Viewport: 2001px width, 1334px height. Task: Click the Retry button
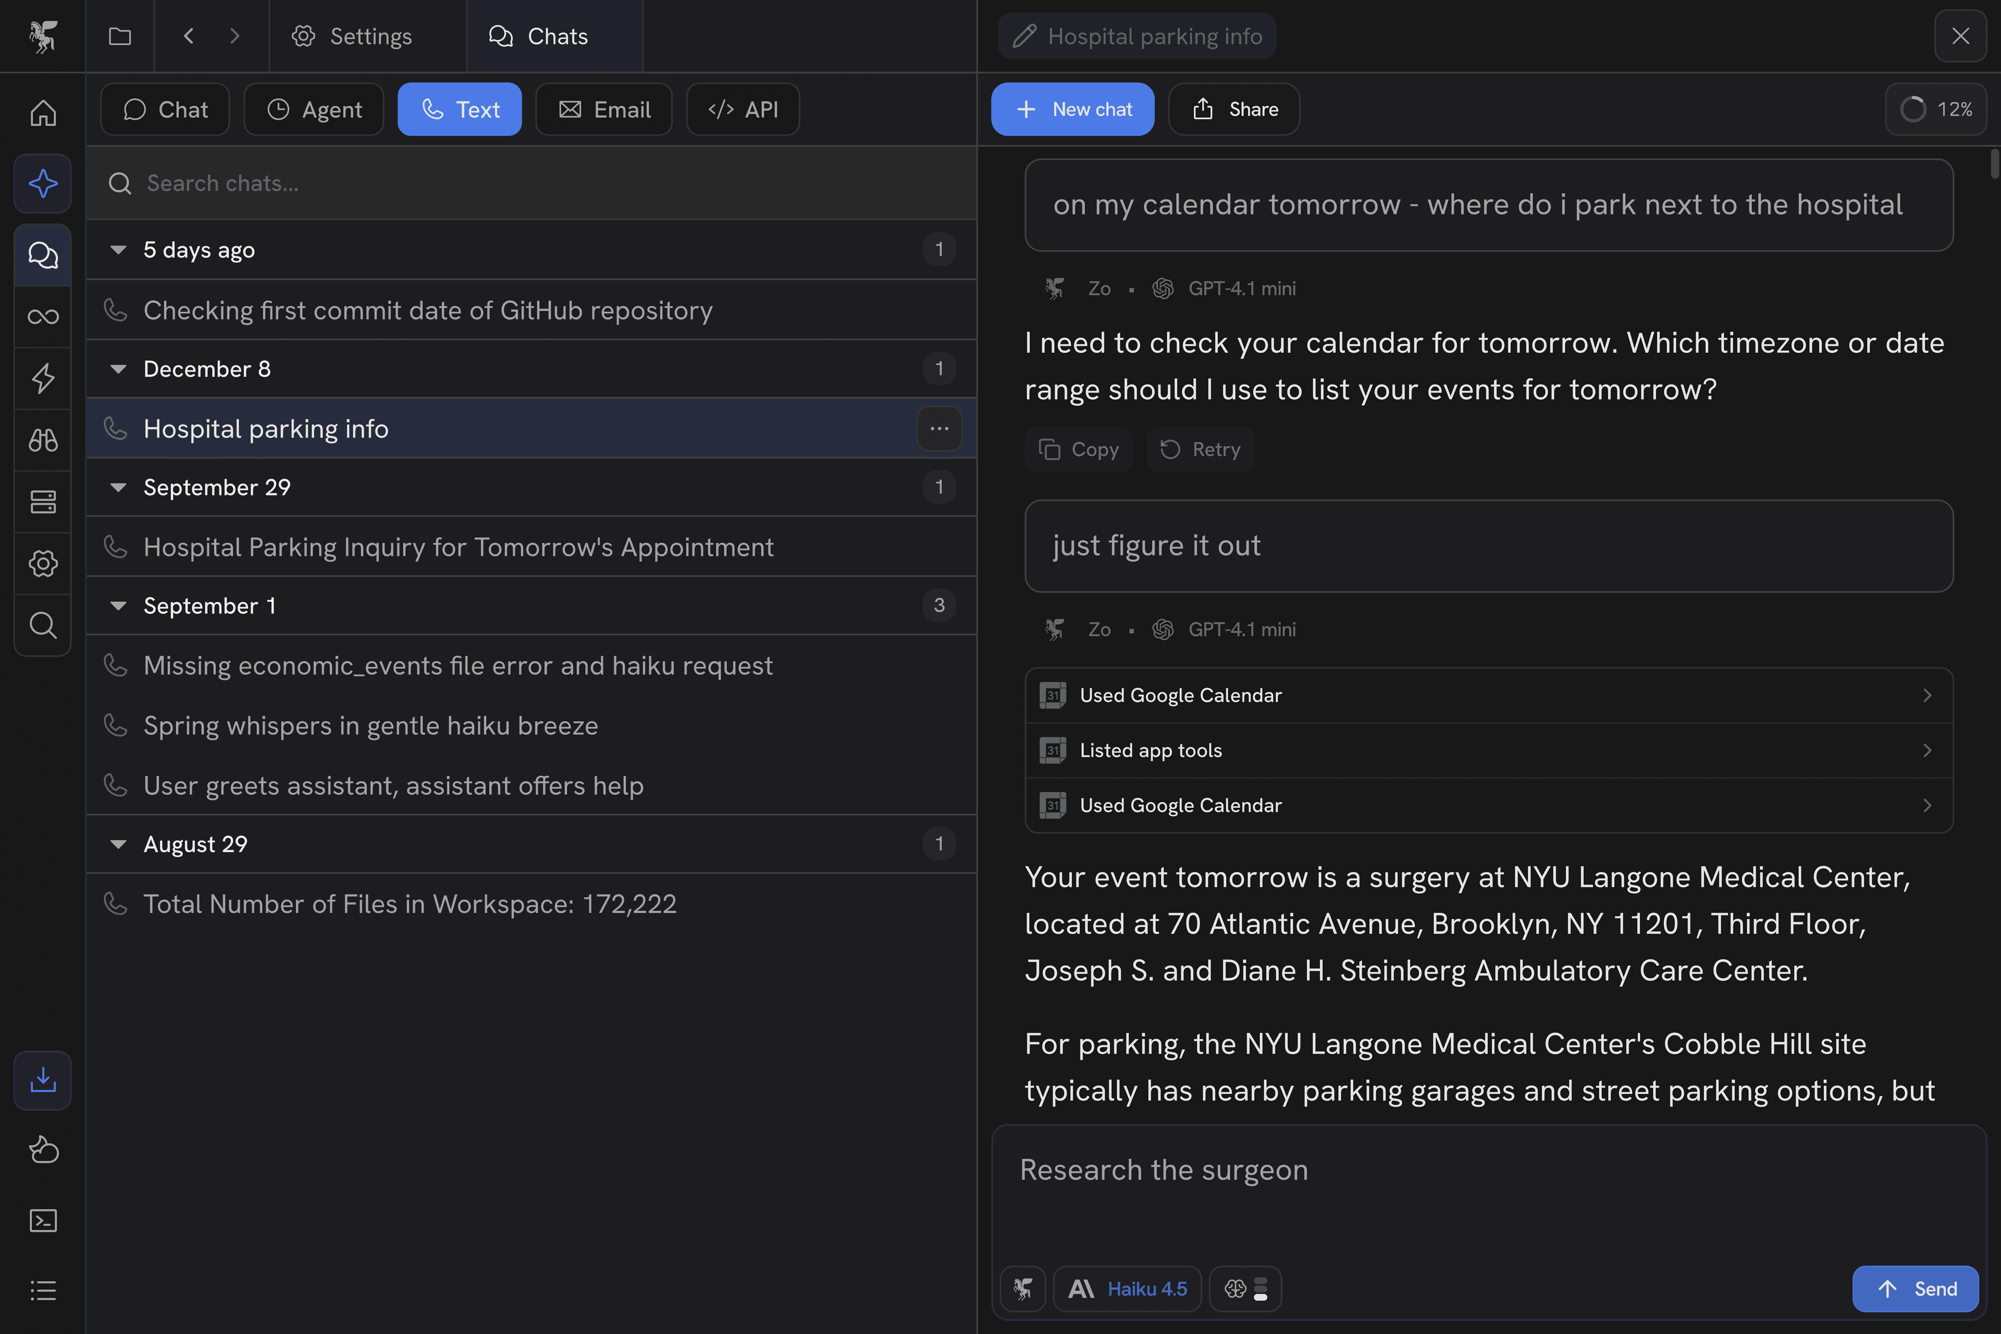(x=1200, y=449)
